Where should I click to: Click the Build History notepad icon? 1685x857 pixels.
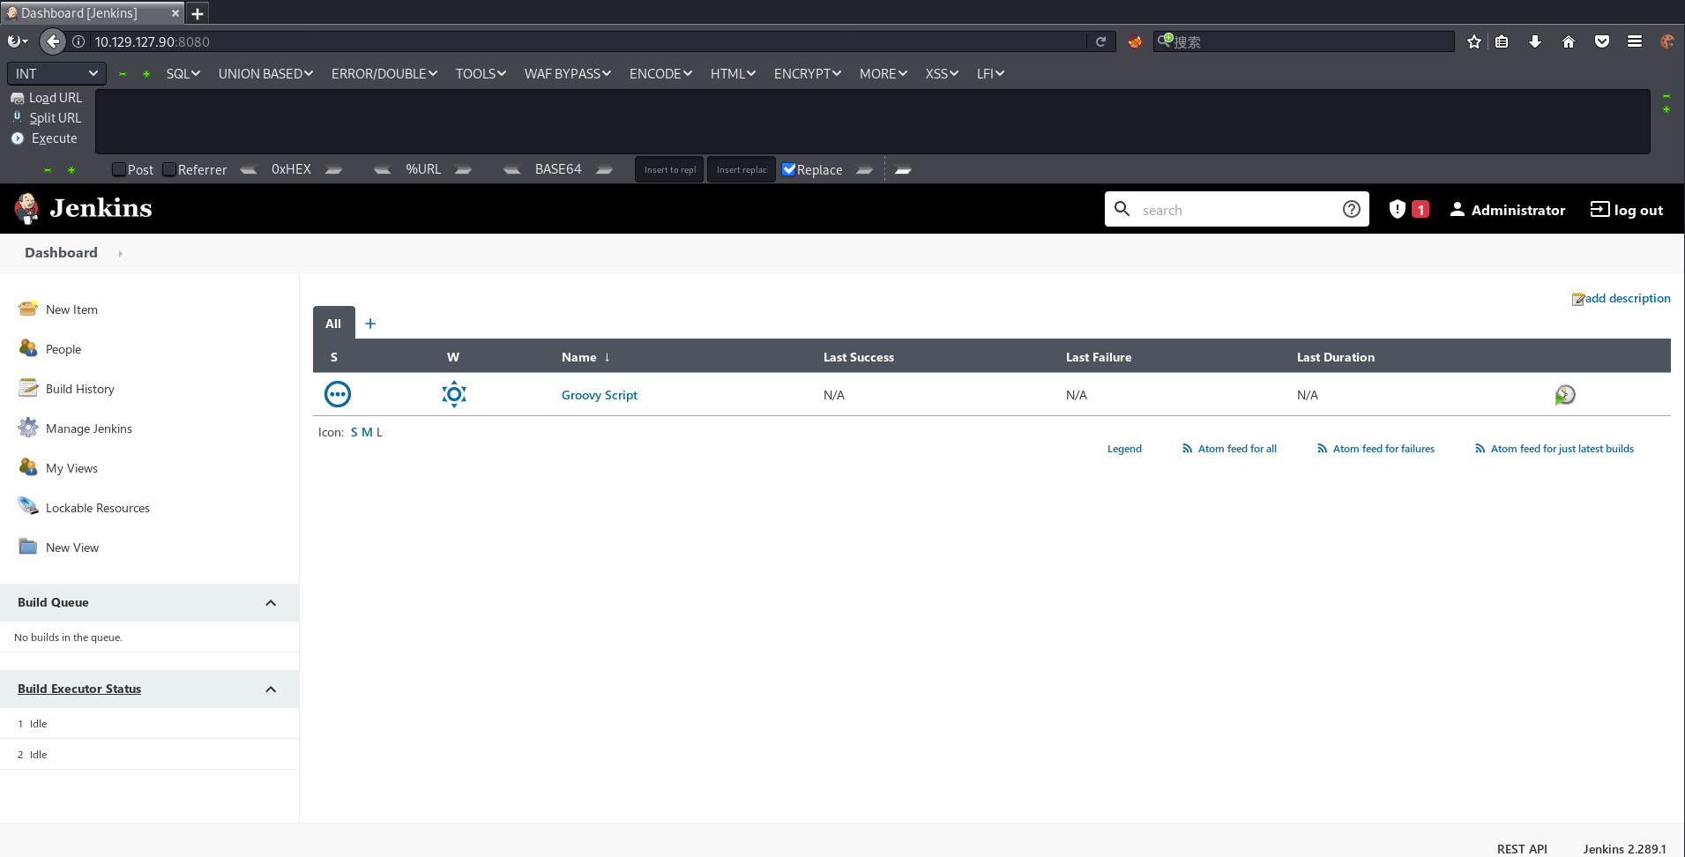[28, 389]
